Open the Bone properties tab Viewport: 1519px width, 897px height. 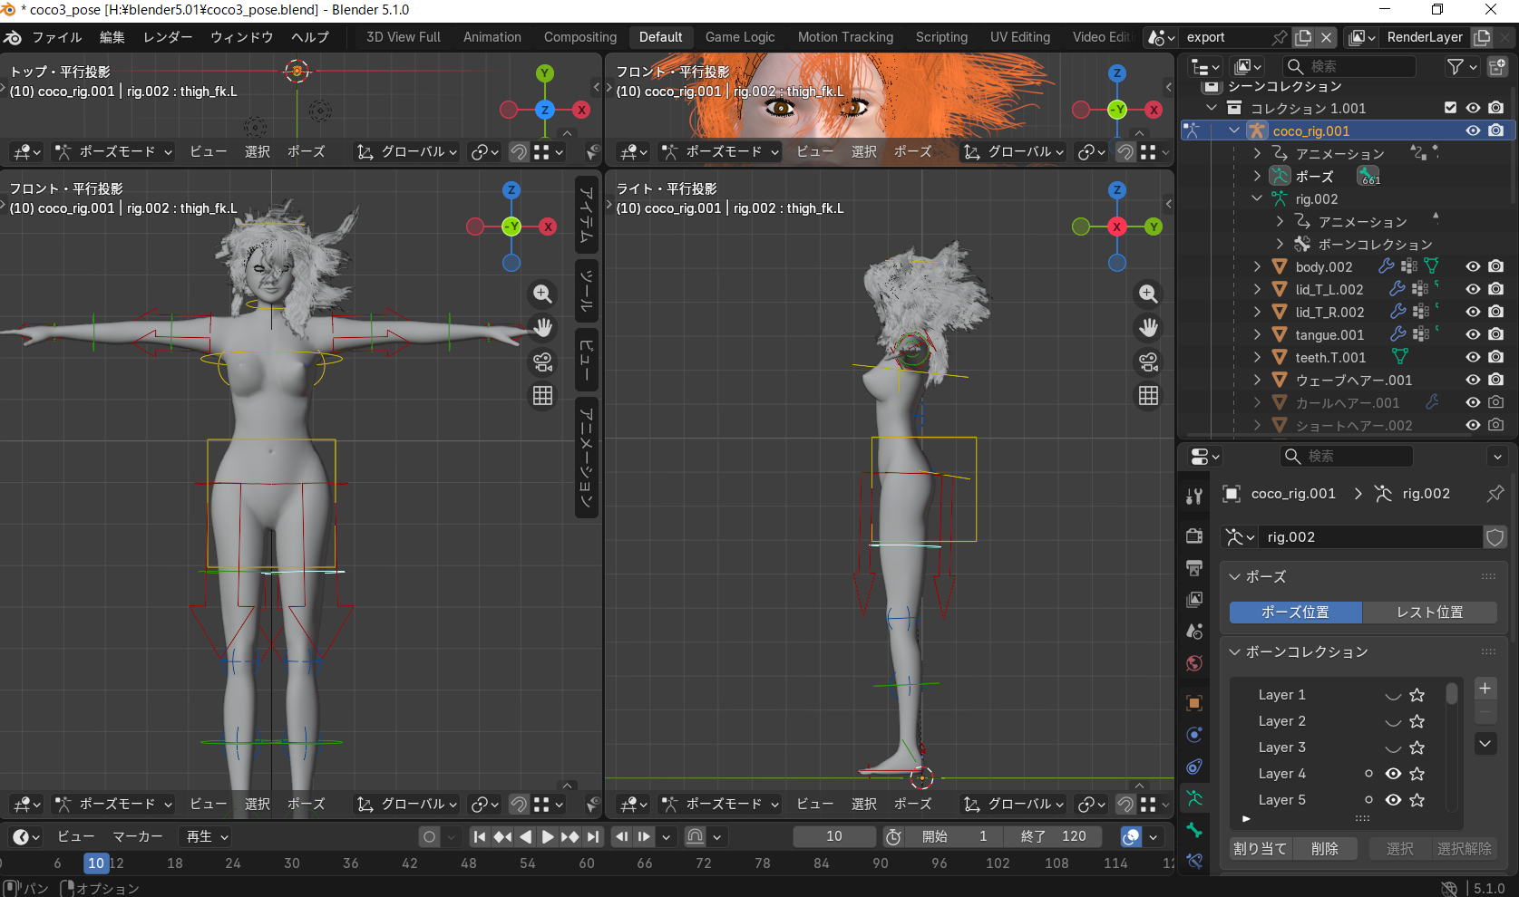pos(1194,829)
